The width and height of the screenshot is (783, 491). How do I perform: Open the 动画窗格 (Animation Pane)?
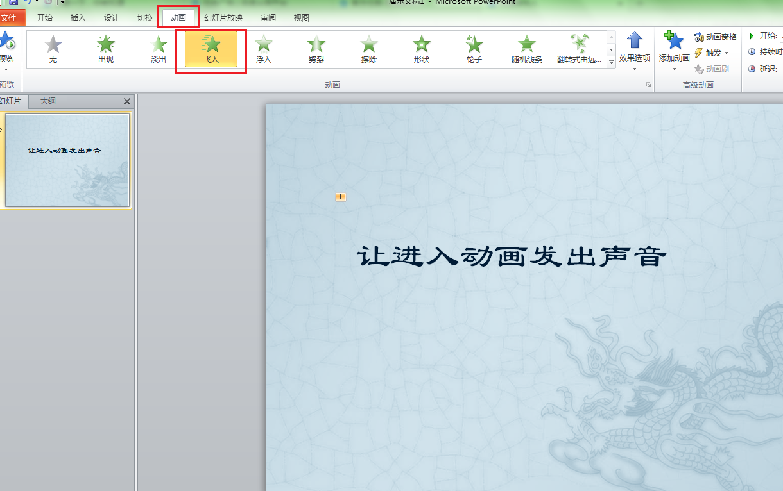pos(714,37)
